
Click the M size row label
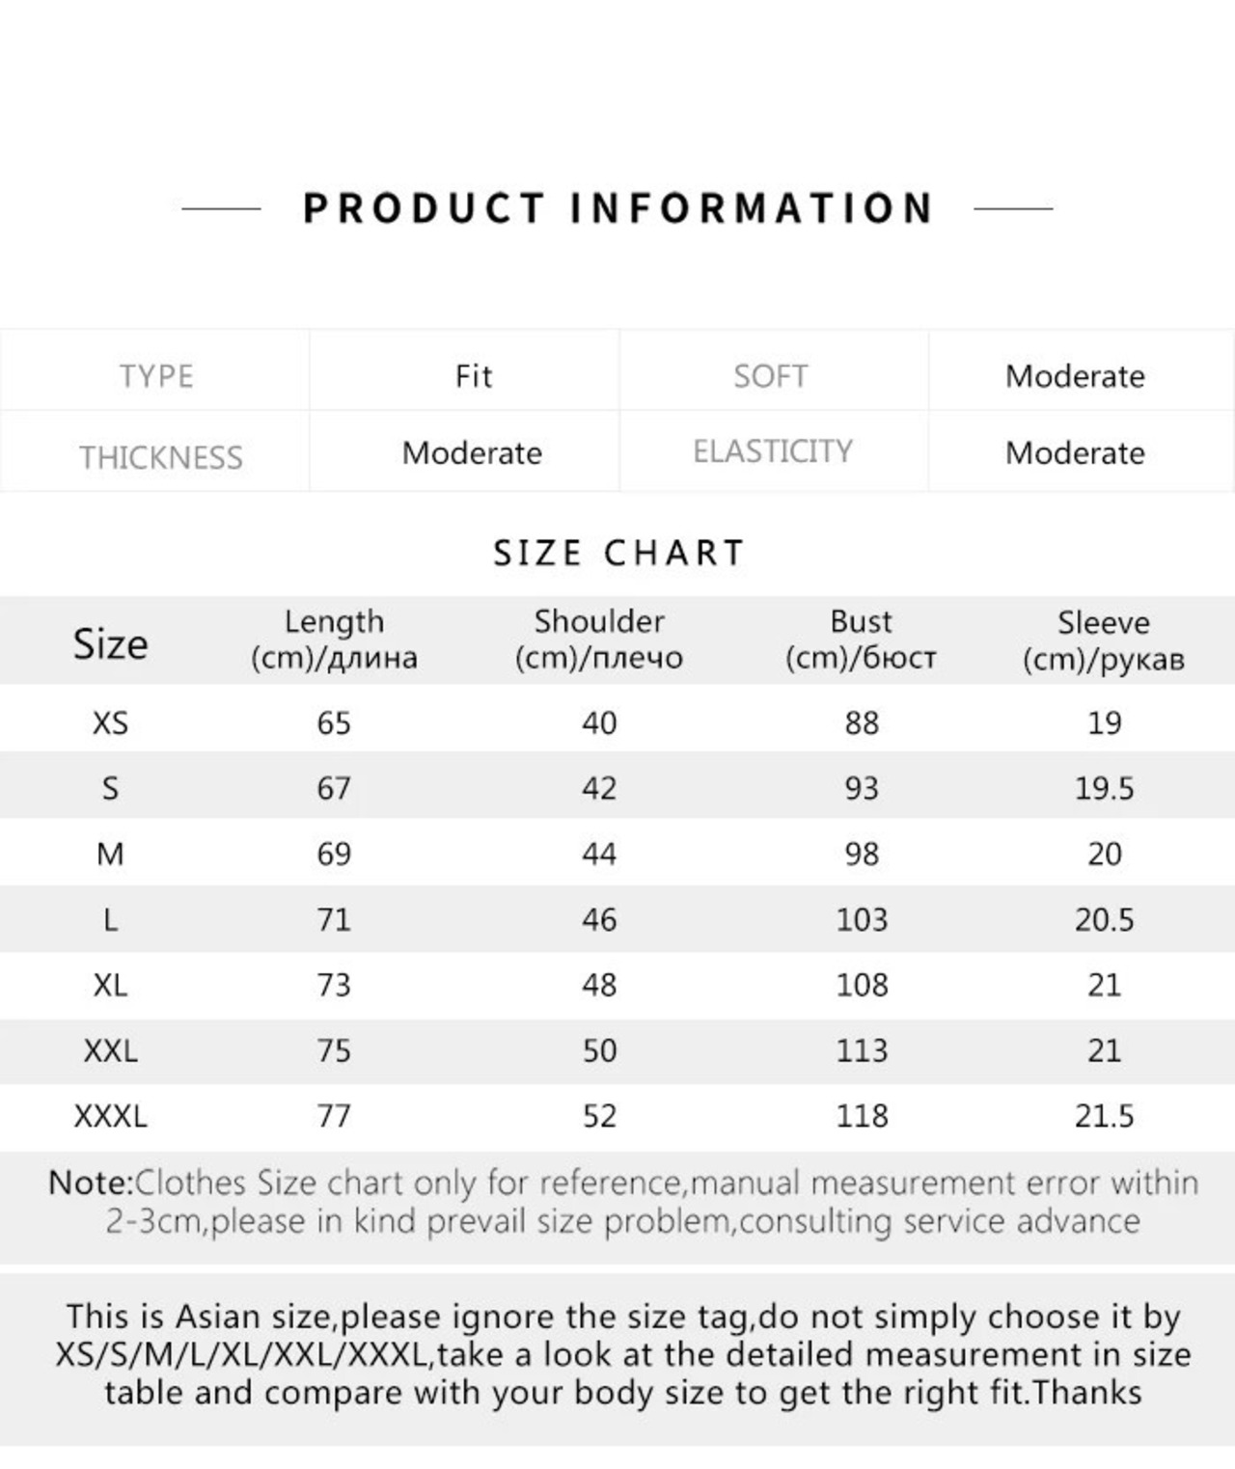tap(110, 854)
